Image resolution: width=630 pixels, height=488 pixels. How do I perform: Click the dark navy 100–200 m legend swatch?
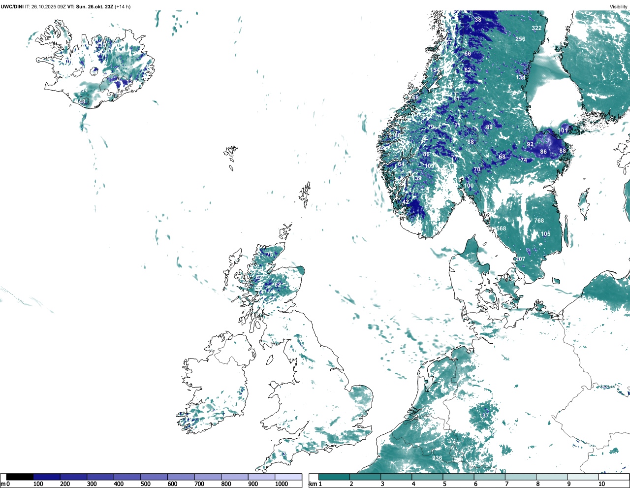pos(47,477)
